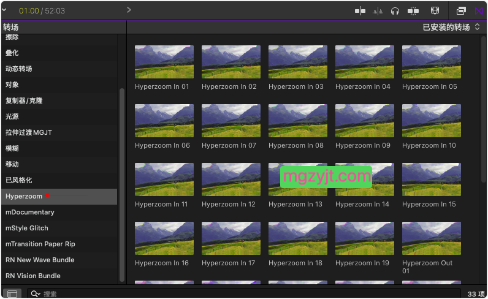Select Hyperzoom In 04 thumbnail
This screenshot has width=488, height=299.
[364, 62]
